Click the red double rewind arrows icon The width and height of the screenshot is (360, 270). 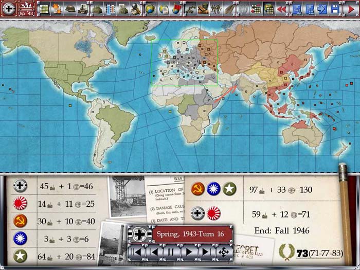point(282,9)
